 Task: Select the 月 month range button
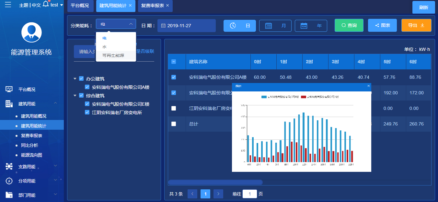(x=275, y=26)
